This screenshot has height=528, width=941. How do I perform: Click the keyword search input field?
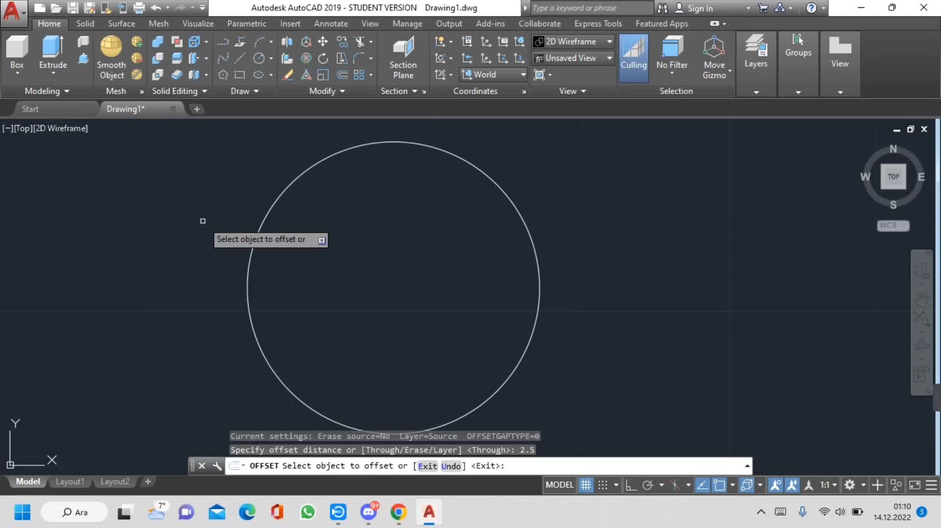coord(592,8)
